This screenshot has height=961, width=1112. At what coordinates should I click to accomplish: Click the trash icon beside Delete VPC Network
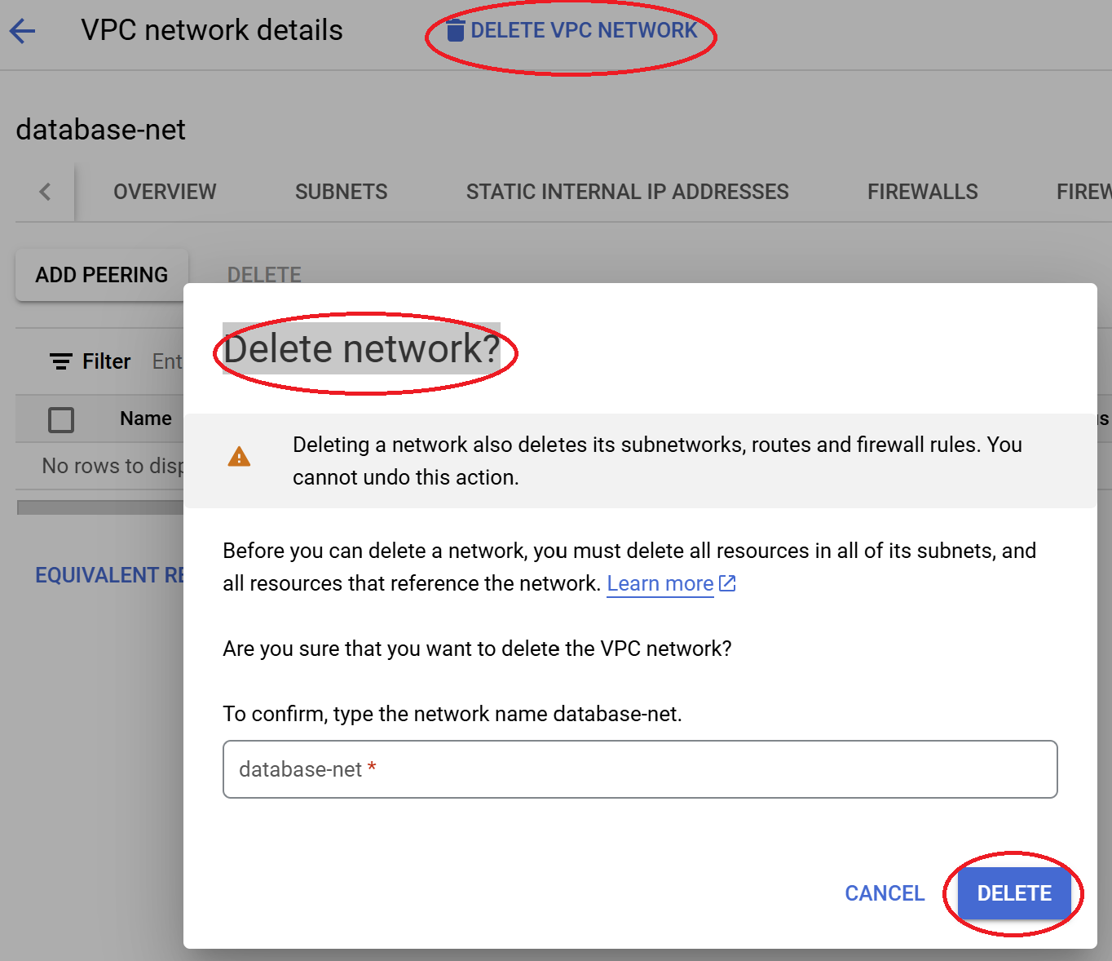click(456, 31)
